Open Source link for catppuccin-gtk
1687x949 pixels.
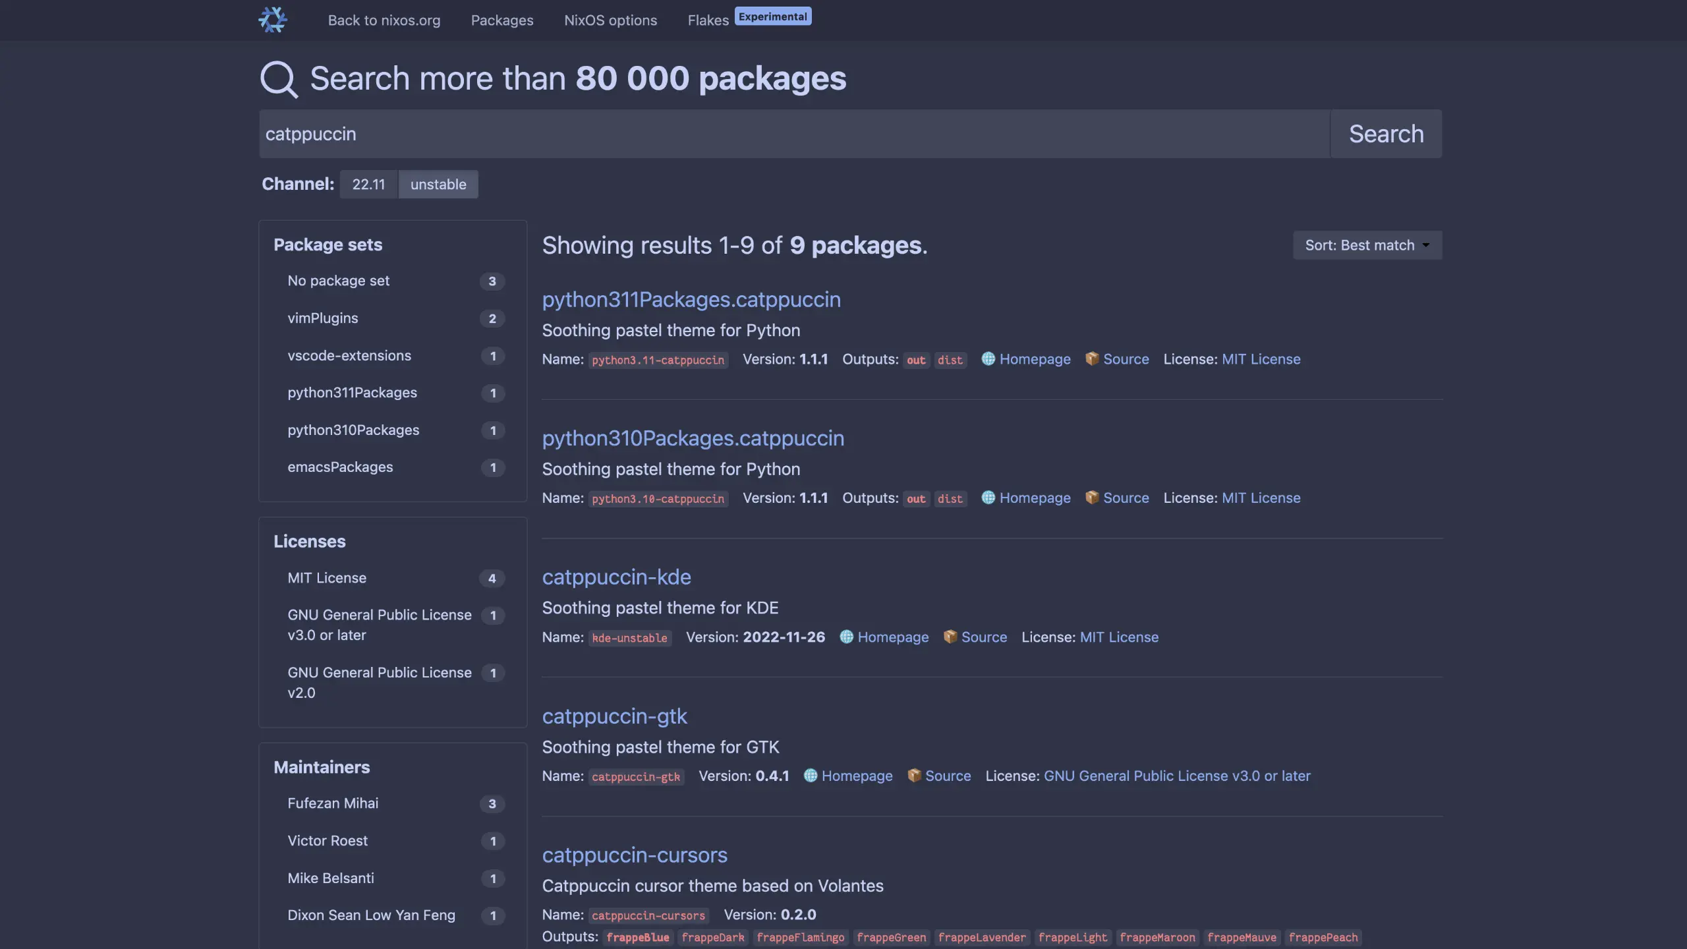(948, 776)
